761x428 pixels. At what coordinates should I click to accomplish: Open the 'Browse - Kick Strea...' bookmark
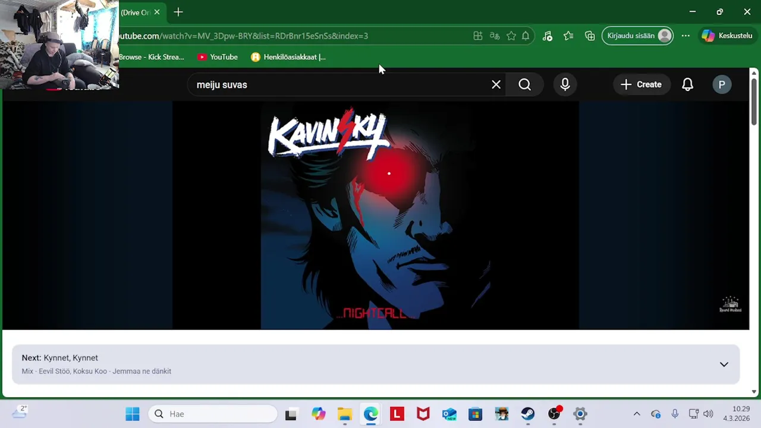[152, 57]
